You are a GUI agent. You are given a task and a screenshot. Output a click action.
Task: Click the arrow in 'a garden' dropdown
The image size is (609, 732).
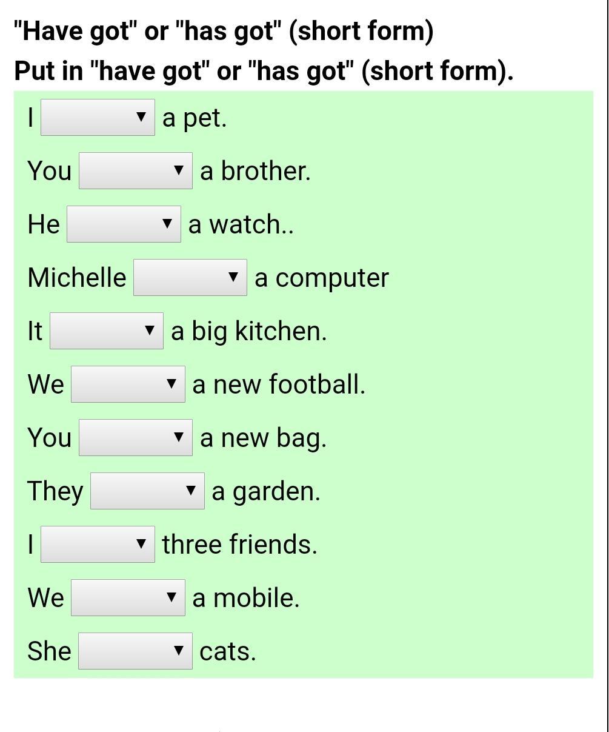point(191,491)
